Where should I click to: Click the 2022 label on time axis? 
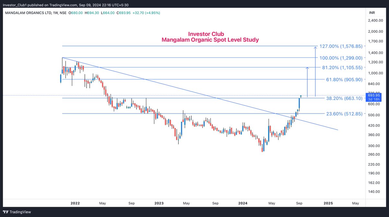(75, 203)
